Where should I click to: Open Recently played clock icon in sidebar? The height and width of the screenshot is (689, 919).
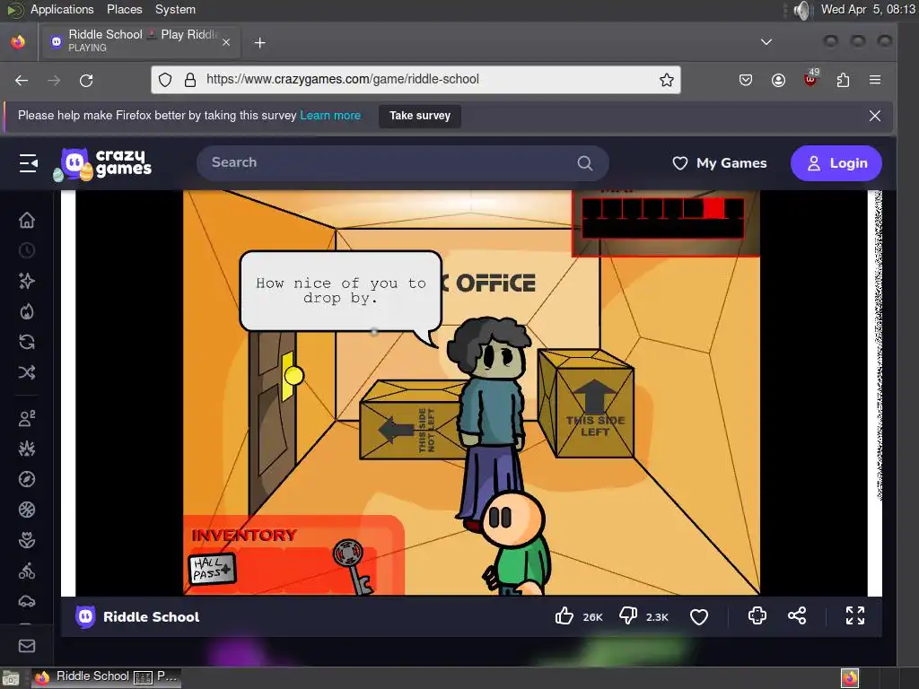click(x=27, y=251)
